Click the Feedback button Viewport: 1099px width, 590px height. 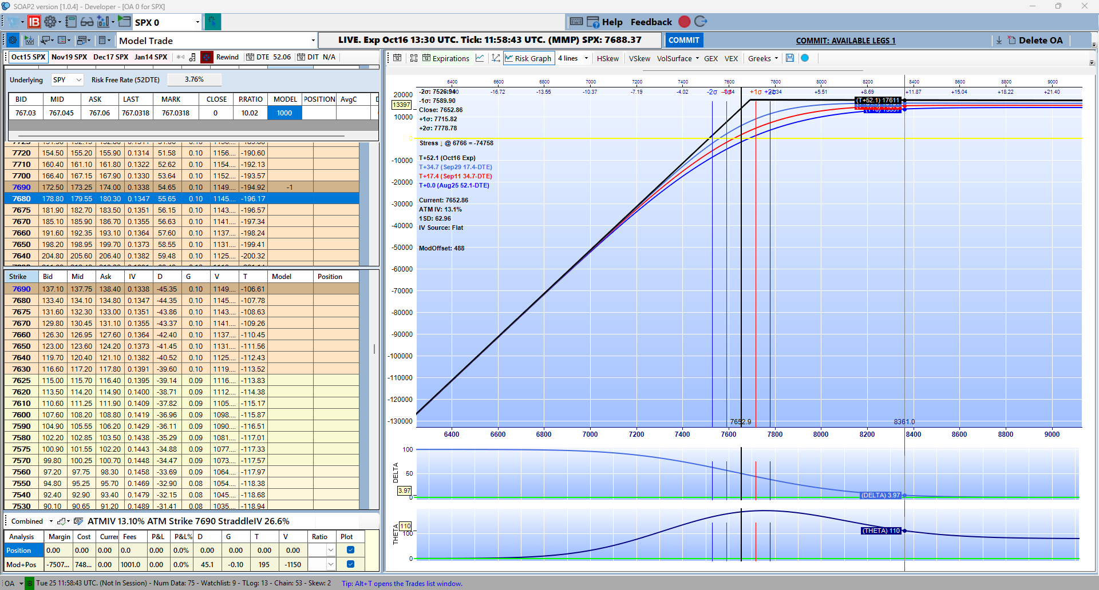coord(651,22)
